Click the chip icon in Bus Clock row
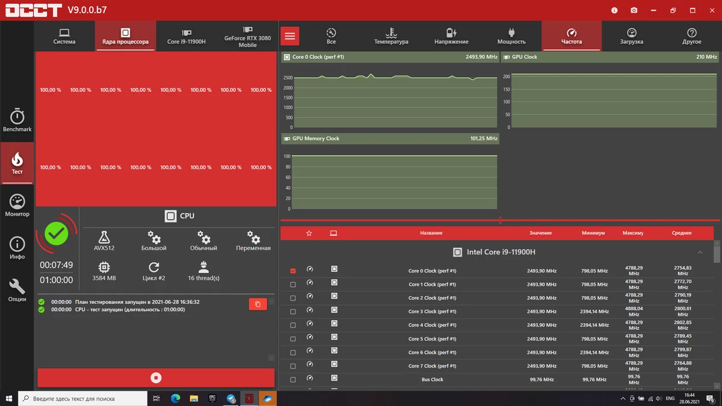722x406 pixels. pyautogui.click(x=335, y=378)
